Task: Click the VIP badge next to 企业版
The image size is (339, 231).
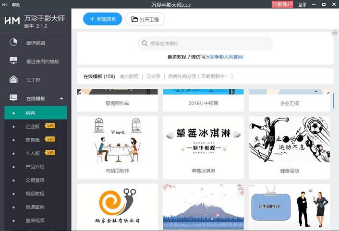Action: tap(50, 126)
